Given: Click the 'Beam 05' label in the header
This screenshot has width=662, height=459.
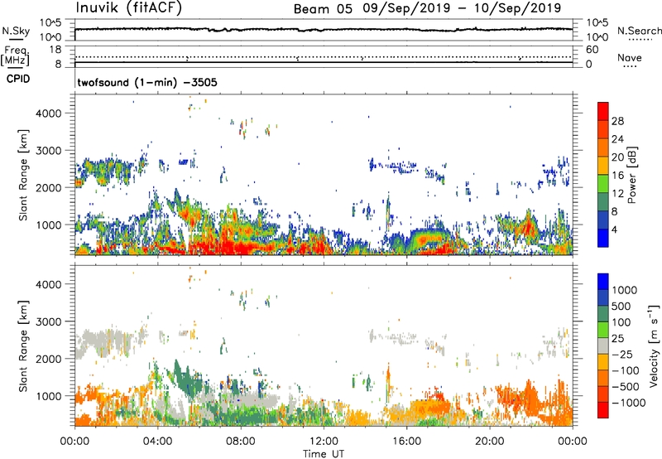Looking at the screenshot, I should [323, 9].
